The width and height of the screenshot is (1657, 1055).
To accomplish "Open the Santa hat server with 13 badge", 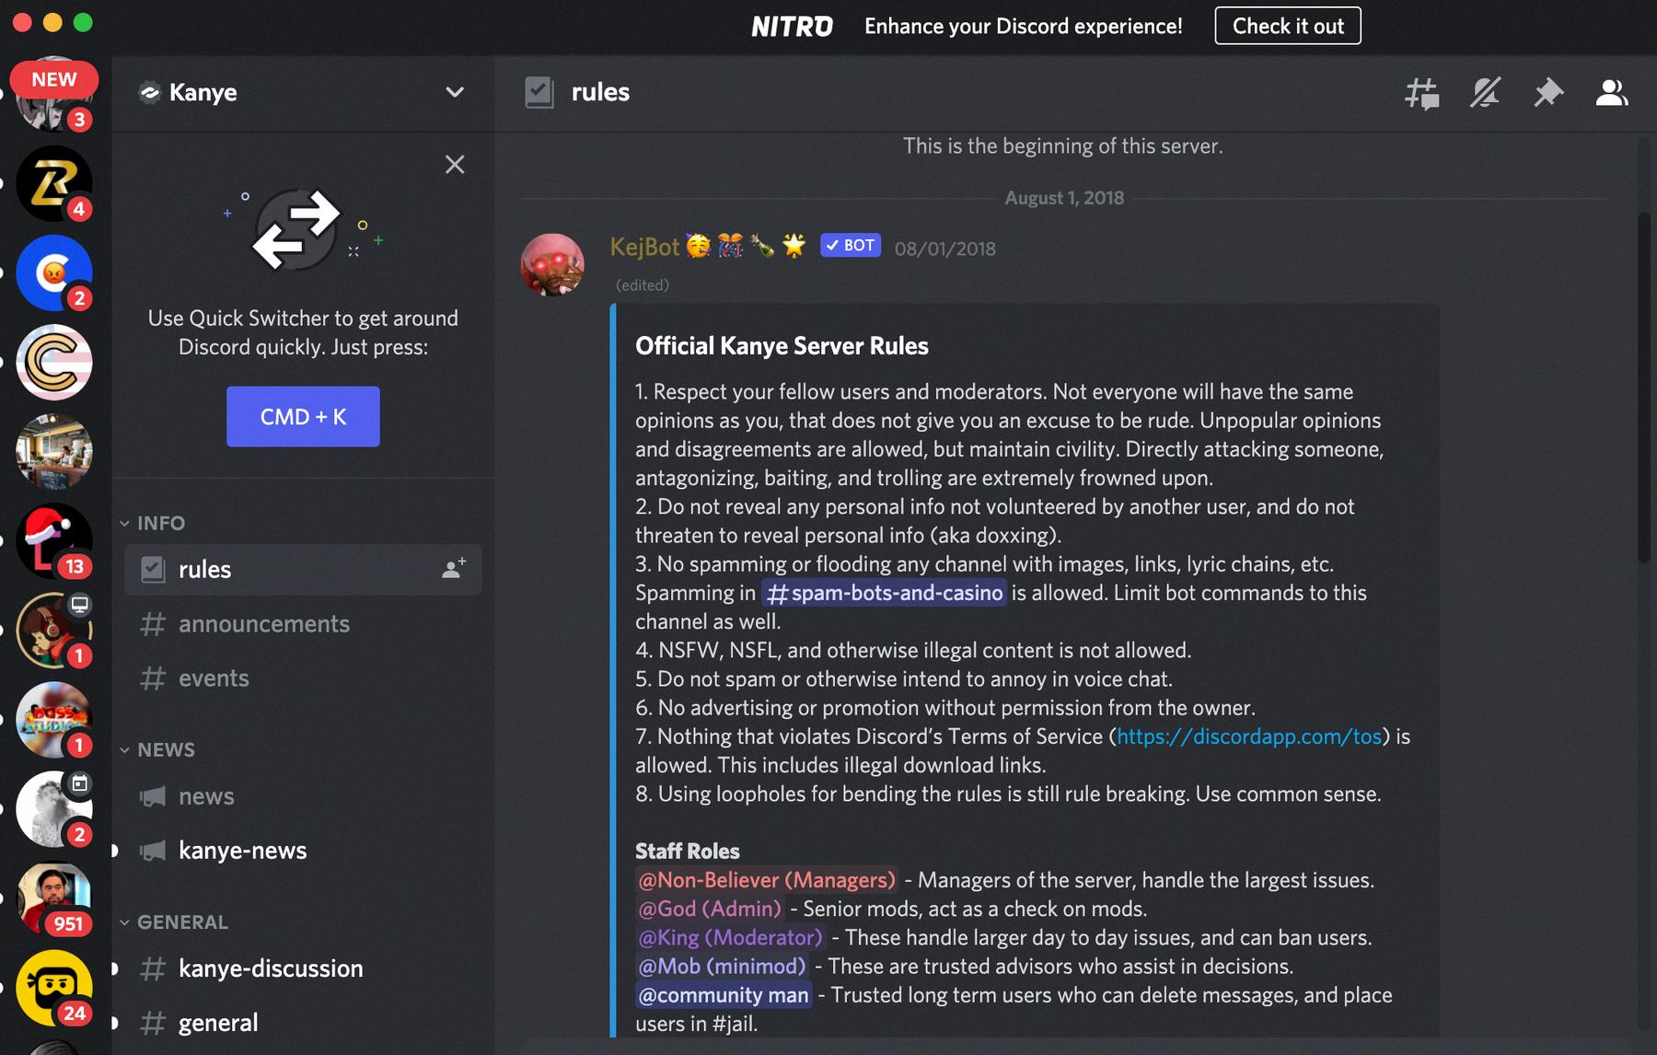I will 54,540.
